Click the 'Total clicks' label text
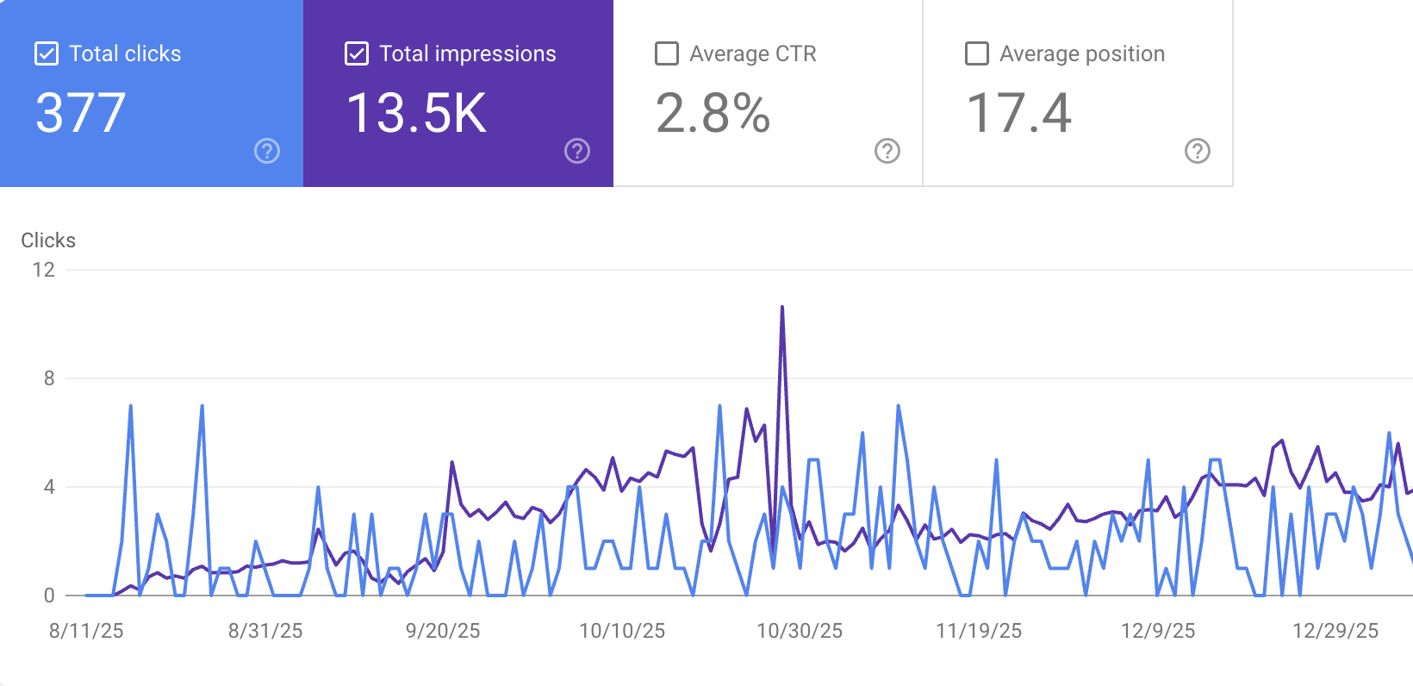This screenshot has width=1413, height=686. 125,53
